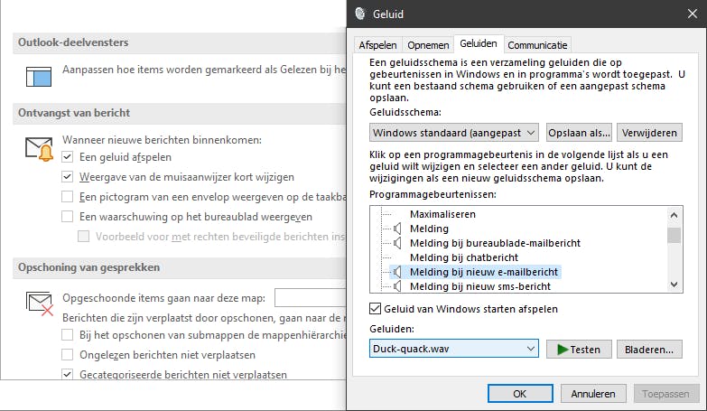This screenshot has height=411, width=707.
Task: Click speaker icon next to Melding event
Action: [397, 229]
